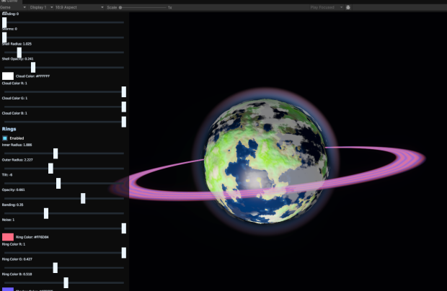The width and height of the screenshot is (447, 291).
Task: Click the Shell Radius: 1.025 label
Action: pos(17,44)
